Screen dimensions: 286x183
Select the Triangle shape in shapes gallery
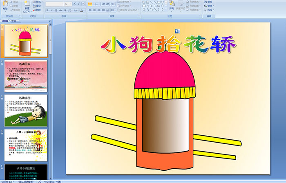tap(148, 6)
